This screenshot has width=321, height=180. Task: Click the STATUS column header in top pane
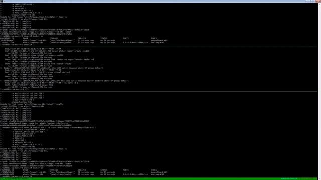(104, 38)
